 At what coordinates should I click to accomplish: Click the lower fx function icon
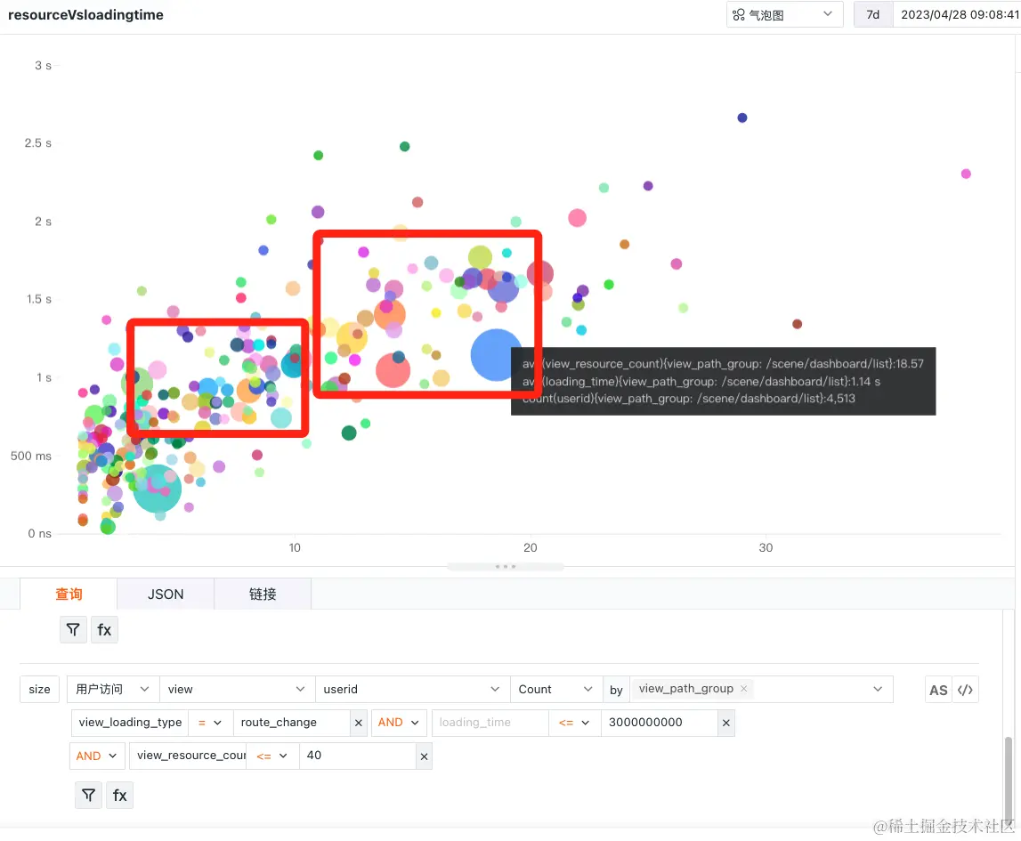120,795
